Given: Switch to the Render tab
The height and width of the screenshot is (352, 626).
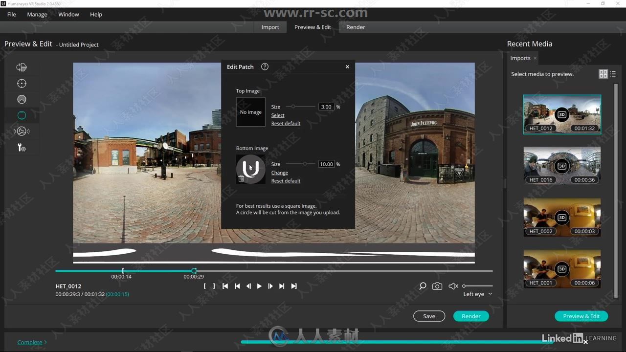Looking at the screenshot, I should tap(356, 27).
